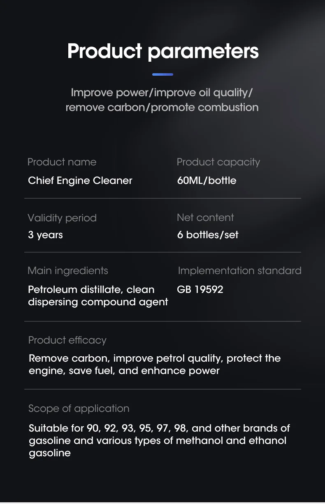Click the "Implementation standard" label
The height and width of the screenshot is (504, 325).
pos(239,271)
